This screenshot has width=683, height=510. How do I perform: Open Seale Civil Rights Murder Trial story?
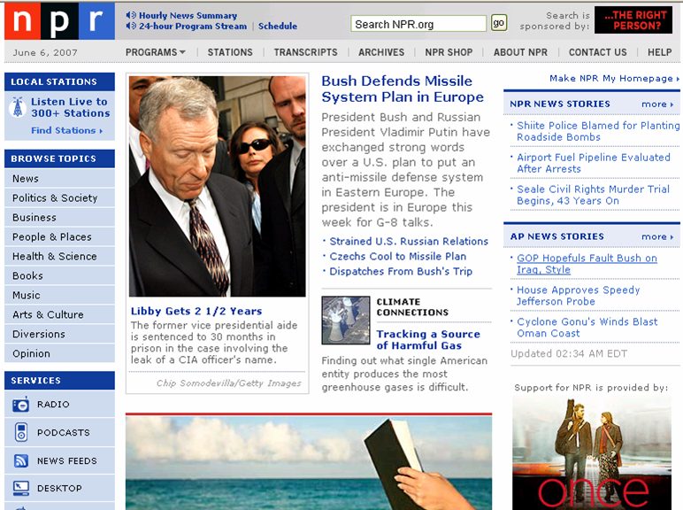click(x=593, y=195)
